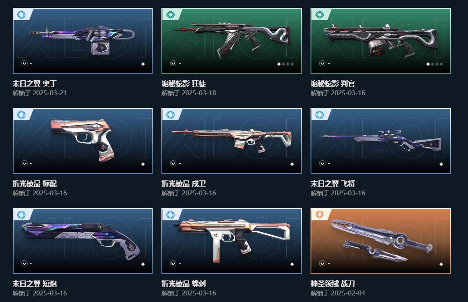Click the currency icon on 折光棱晶 戍卫 card
468x302 pixels.
[173, 163]
